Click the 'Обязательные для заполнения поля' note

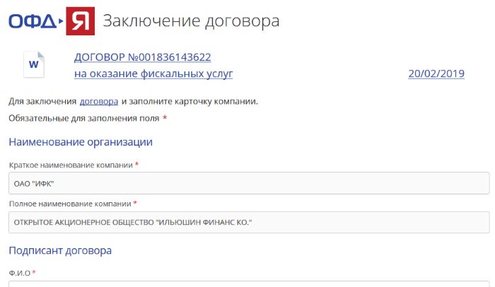pyautogui.click(x=83, y=118)
